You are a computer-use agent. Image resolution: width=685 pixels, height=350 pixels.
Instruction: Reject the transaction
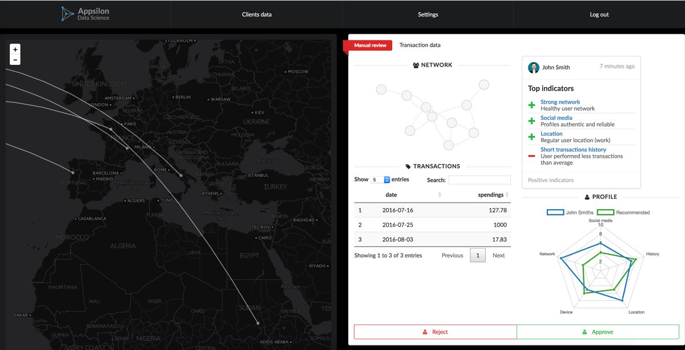pos(435,332)
